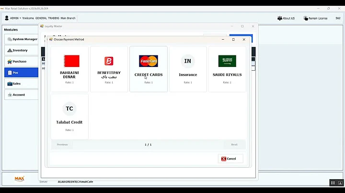Click the Talabat Credit Rate: 1 text
Screen dimensions: 345x193
tap(69, 130)
